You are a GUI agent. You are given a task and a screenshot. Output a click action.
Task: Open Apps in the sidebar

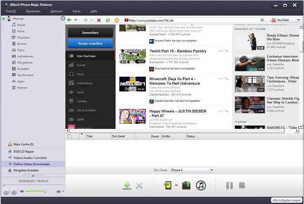pos(20,81)
